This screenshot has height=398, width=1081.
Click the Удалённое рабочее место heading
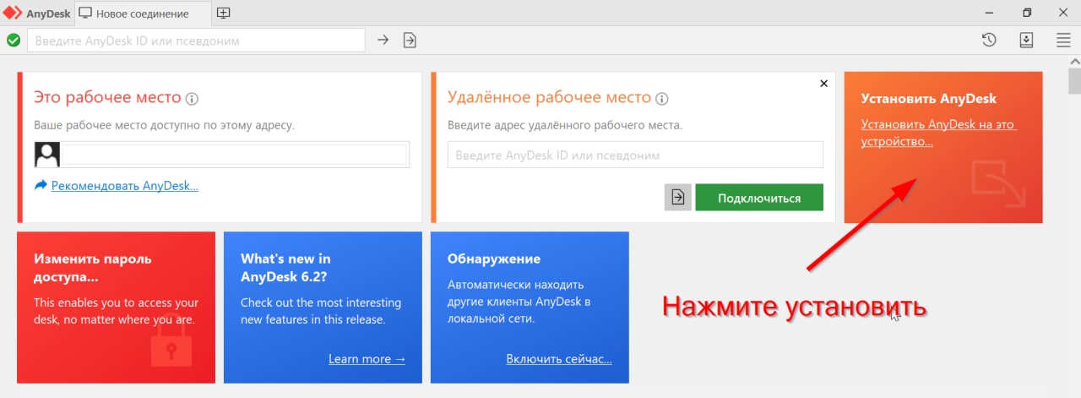coord(549,97)
